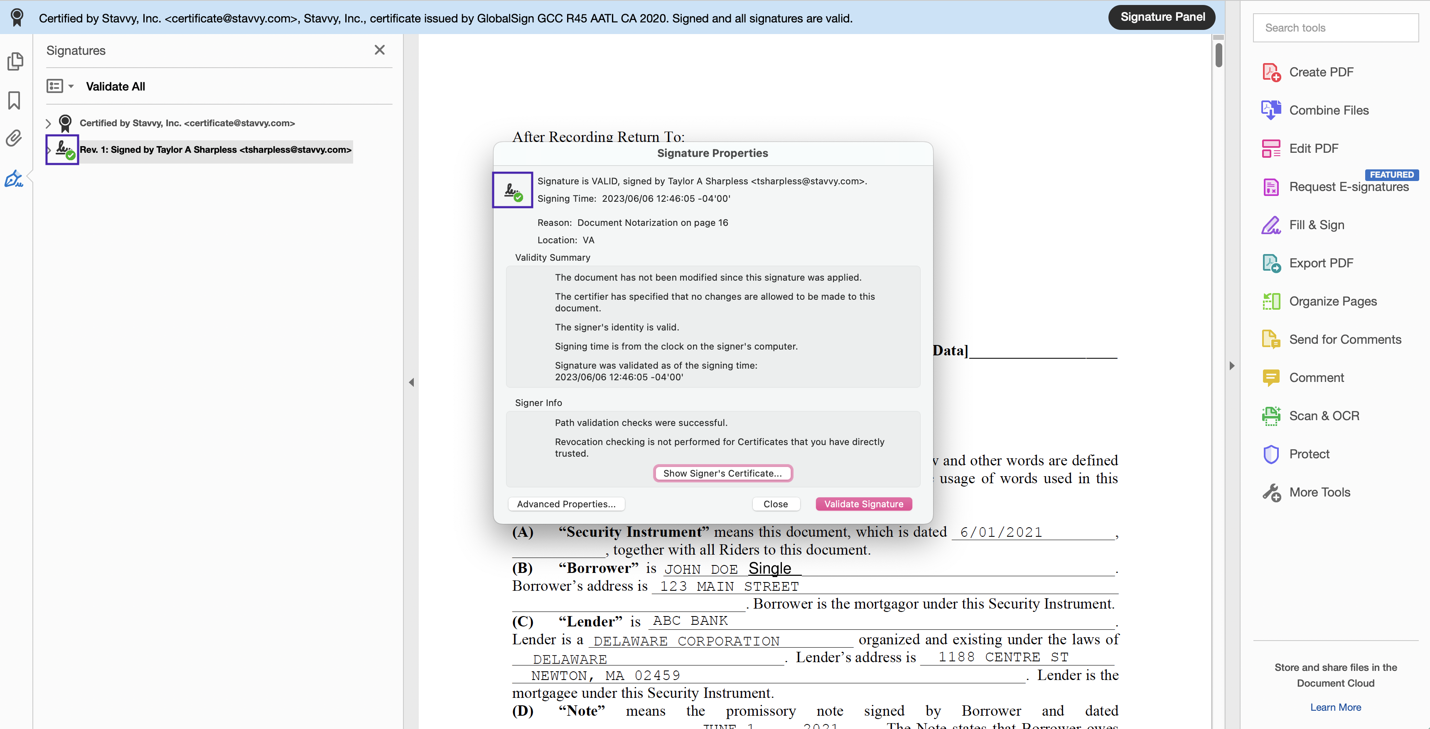The width and height of the screenshot is (1430, 729).
Task: Click the Learn More link
Action: tap(1336, 707)
